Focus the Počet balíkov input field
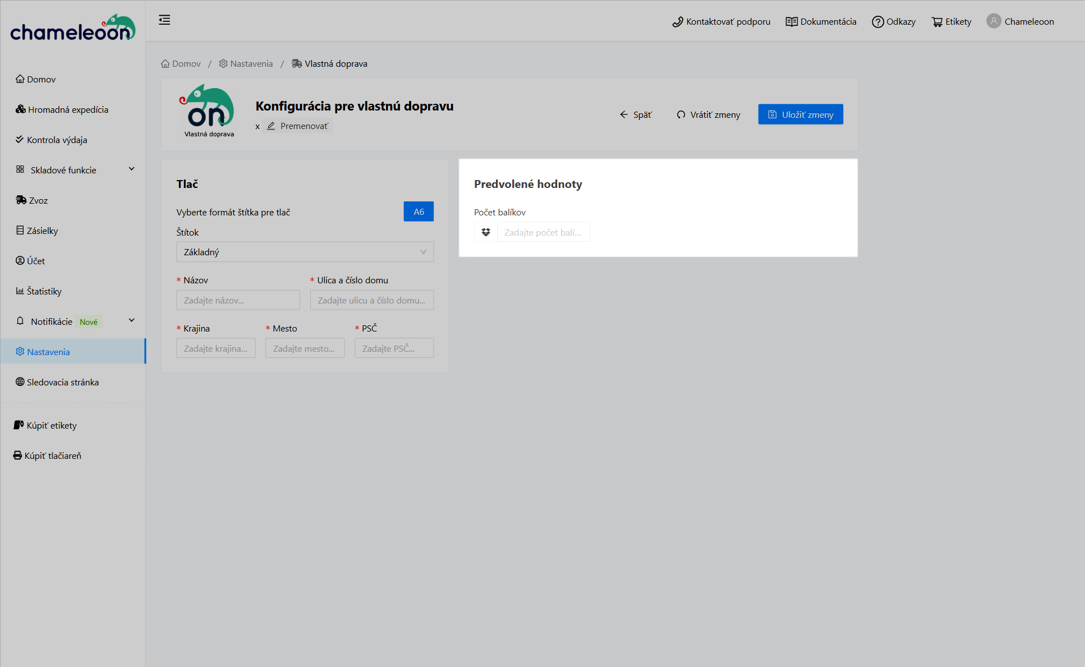 coord(542,232)
